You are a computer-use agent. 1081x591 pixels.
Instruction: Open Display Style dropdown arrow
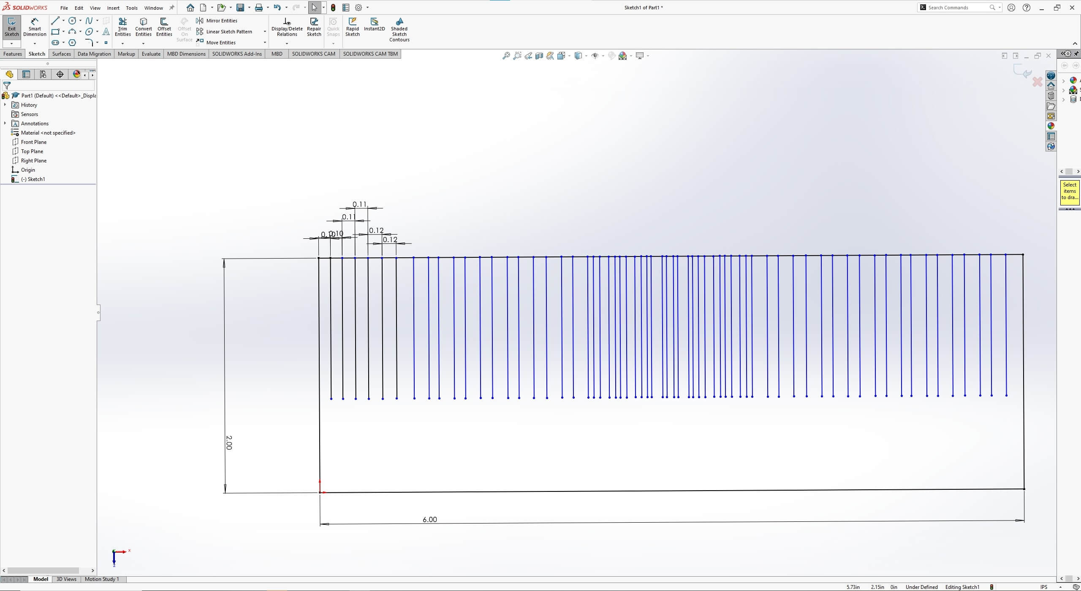point(586,56)
